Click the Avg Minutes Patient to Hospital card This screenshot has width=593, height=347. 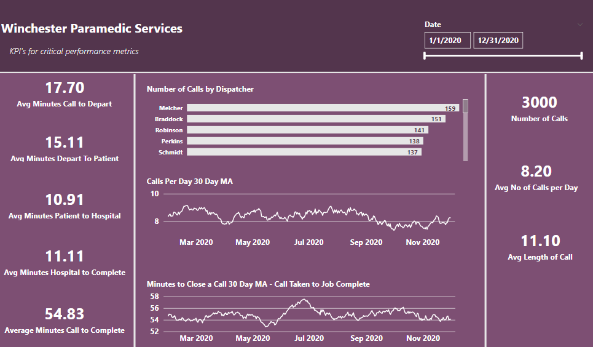coord(65,206)
